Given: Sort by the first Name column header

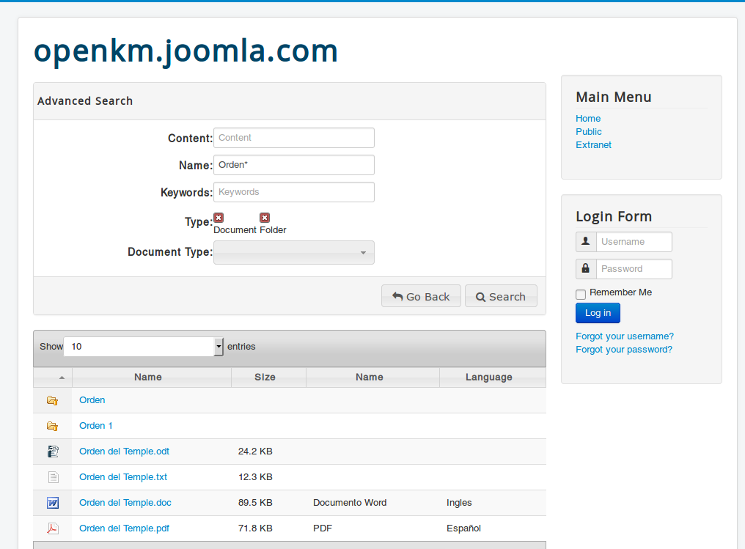Looking at the screenshot, I should [x=152, y=377].
